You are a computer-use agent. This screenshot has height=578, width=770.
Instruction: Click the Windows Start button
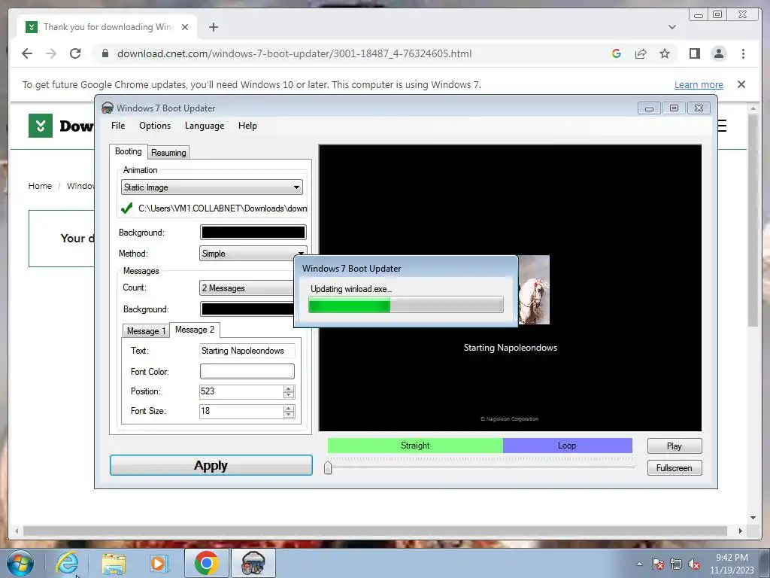[x=20, y=563]
